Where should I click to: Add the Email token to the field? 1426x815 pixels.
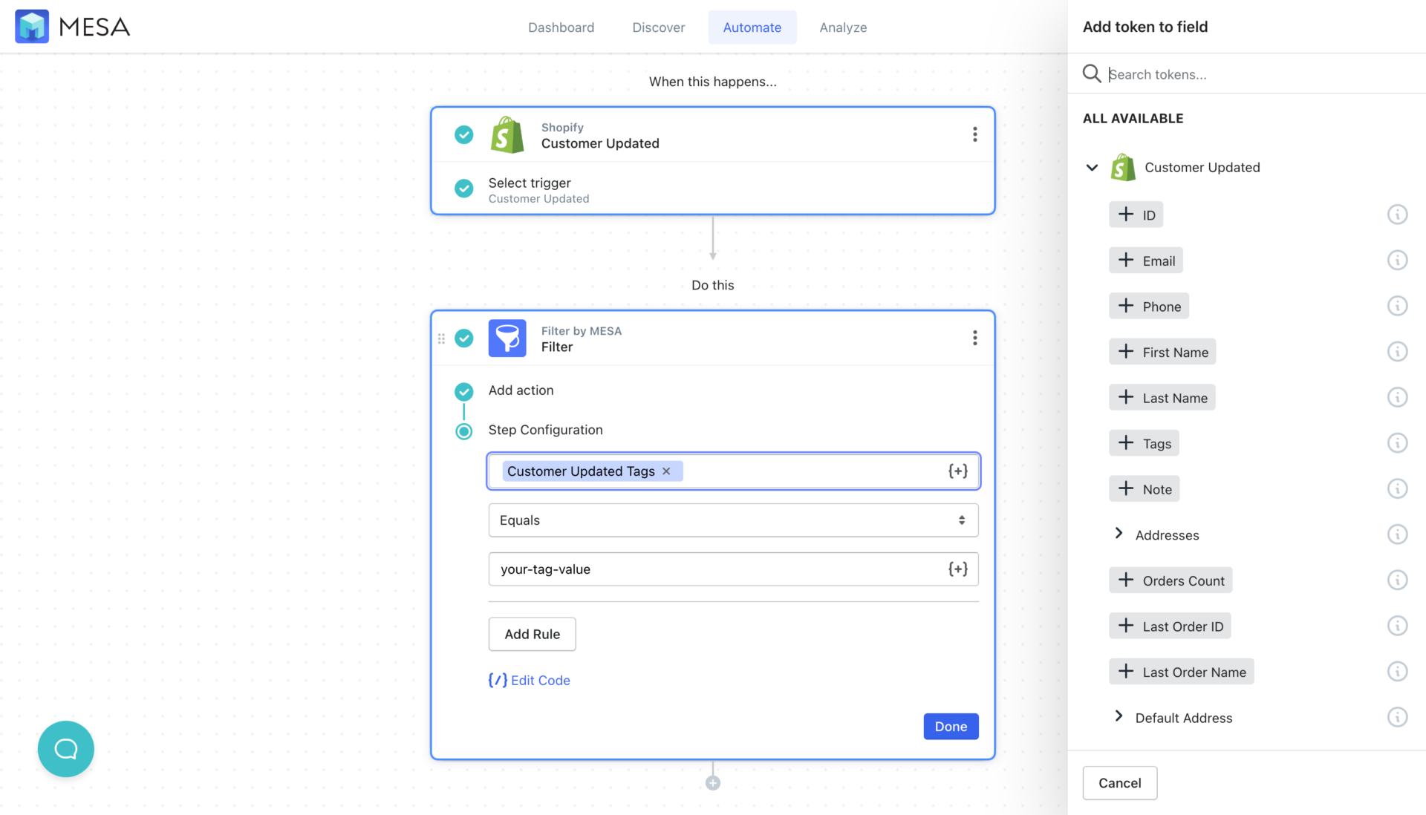coord(1146,260)
